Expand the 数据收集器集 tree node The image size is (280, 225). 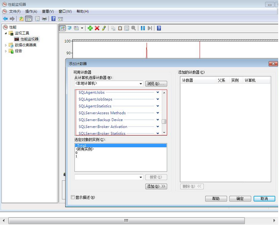pos(6,45)
